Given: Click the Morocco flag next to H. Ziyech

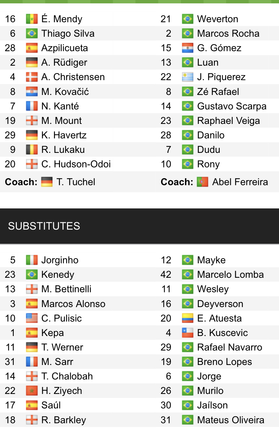Looking at the screenshot, I should click(32, 391).
